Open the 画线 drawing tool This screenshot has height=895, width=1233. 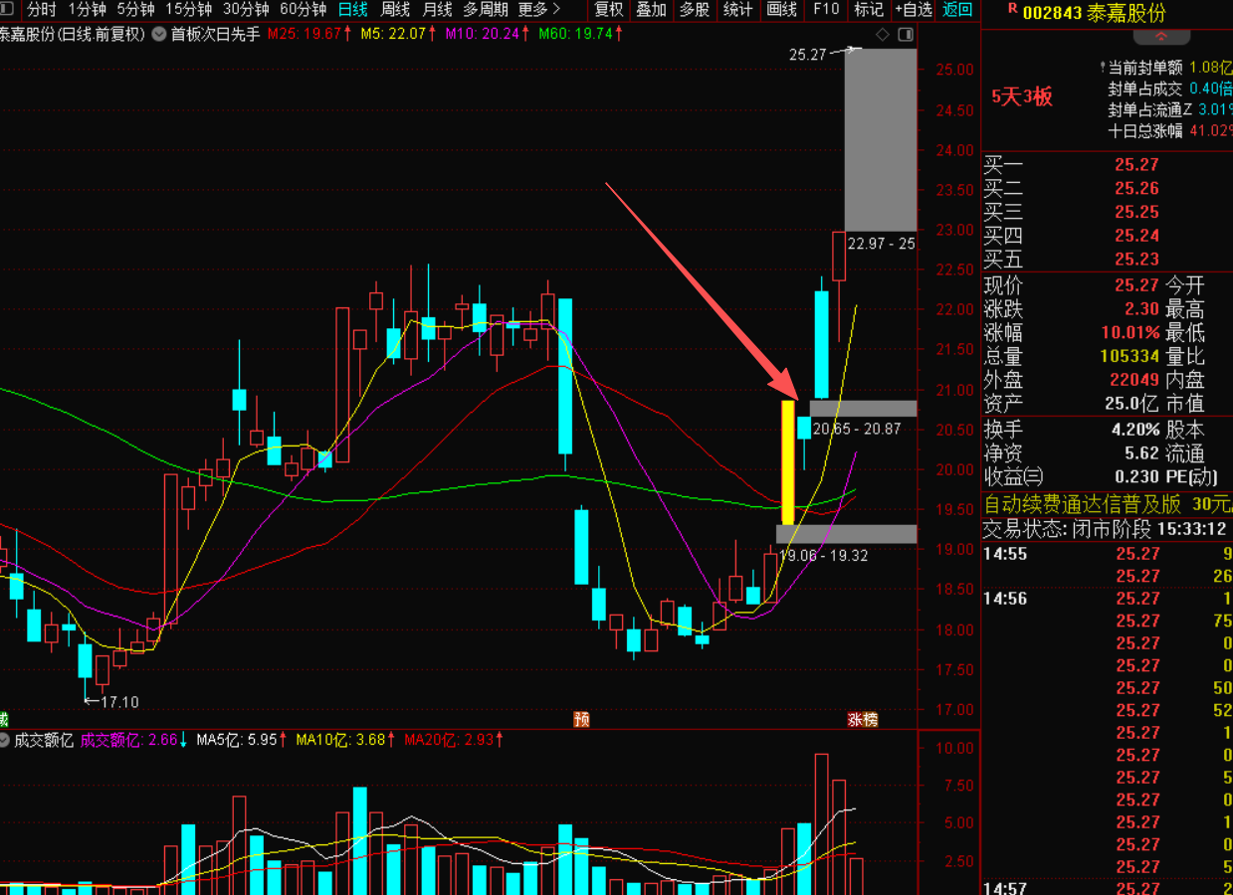(x=782, y=10)
